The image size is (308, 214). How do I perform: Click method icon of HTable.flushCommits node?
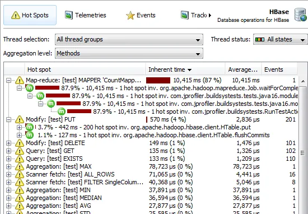[30, 135]
